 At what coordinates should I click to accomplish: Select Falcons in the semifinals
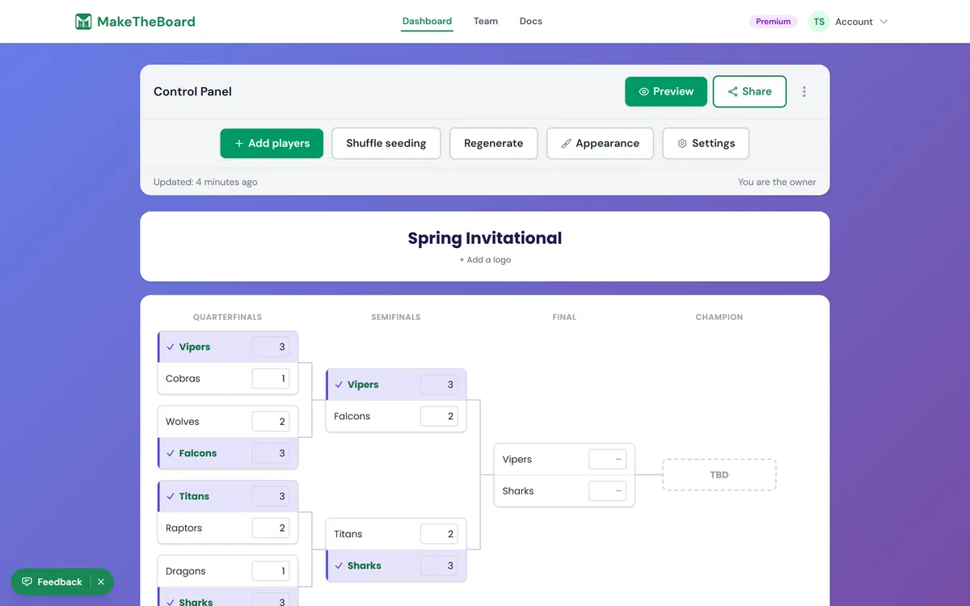(396, 416)
